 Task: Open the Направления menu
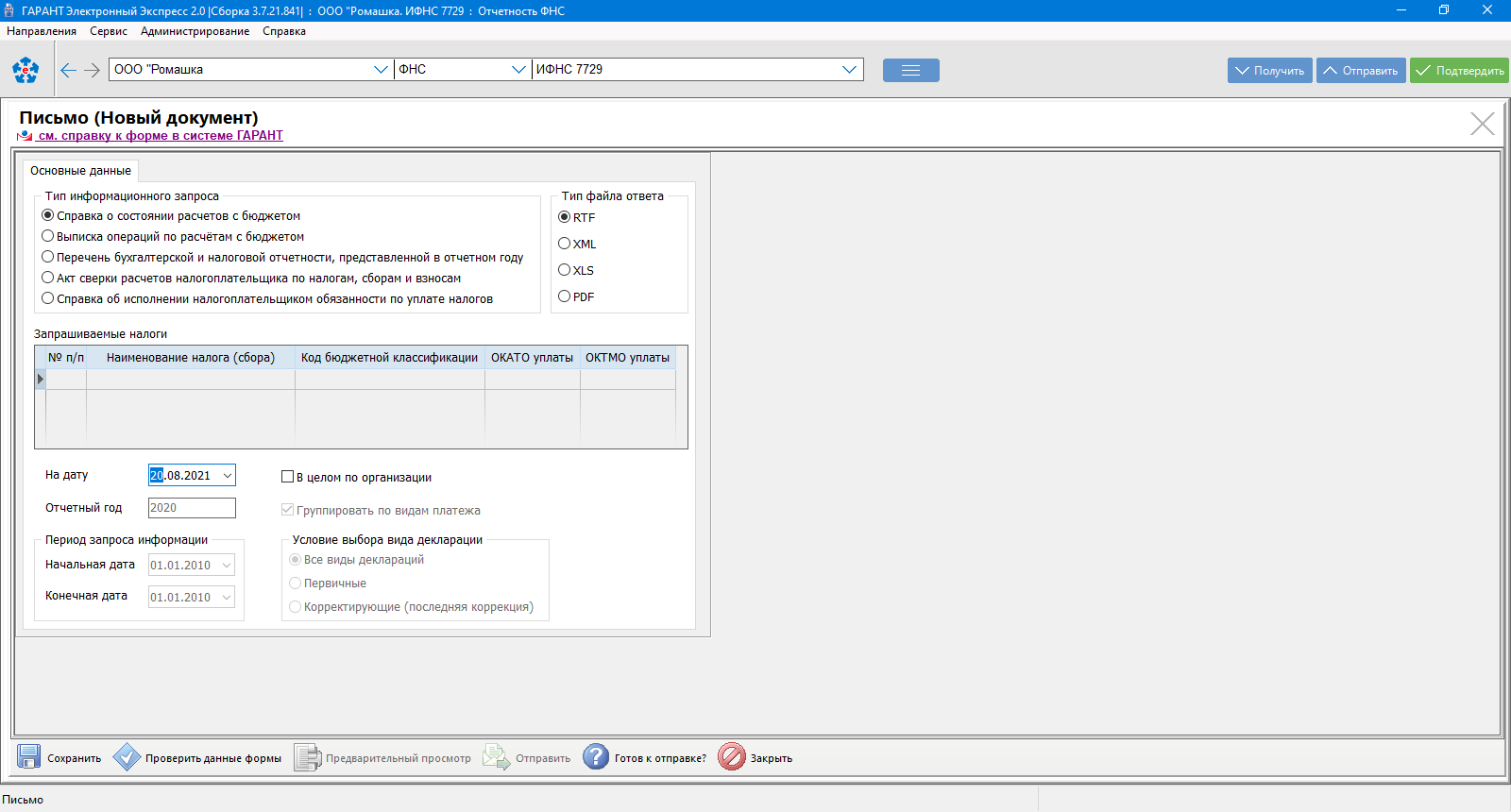[x=42, y=31]
